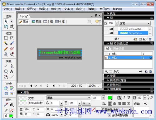Open the 滤镜(I) menu
The width and height of the screenshot is (156, 120).
point(92,9)
